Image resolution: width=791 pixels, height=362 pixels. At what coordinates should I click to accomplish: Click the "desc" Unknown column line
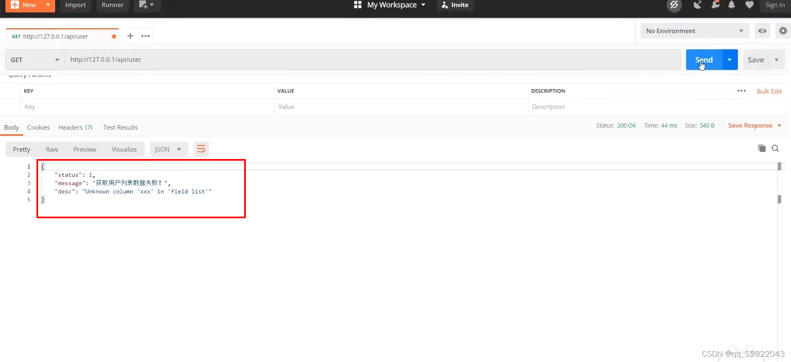tap(133, 191)
